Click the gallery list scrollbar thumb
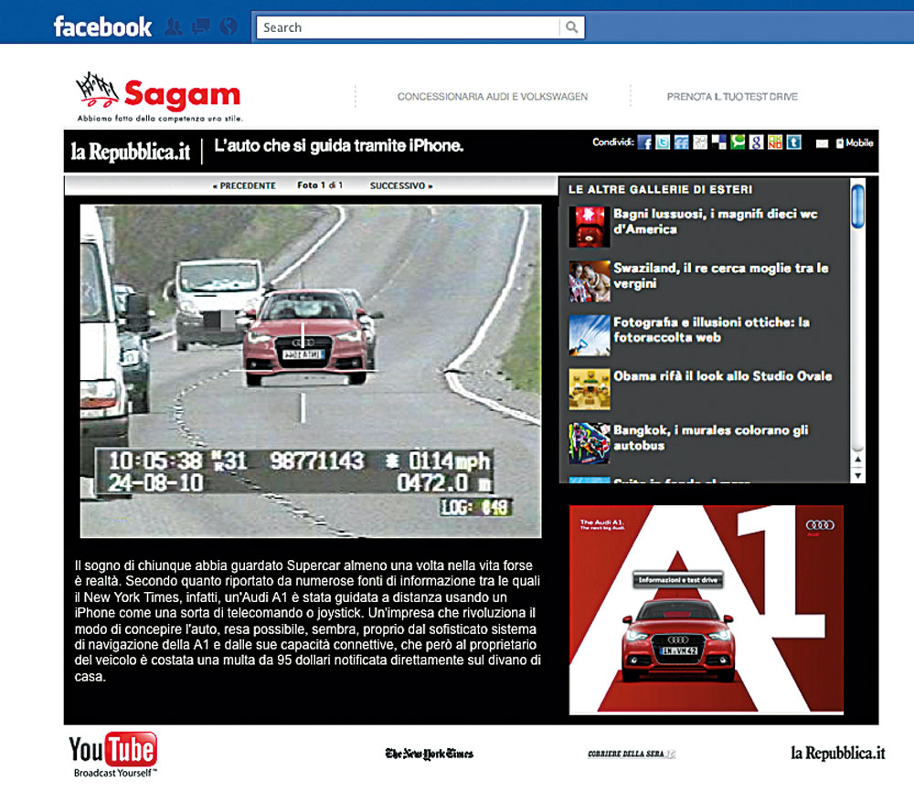Screen dimensions: 914x792 click(x=857, y=206)
